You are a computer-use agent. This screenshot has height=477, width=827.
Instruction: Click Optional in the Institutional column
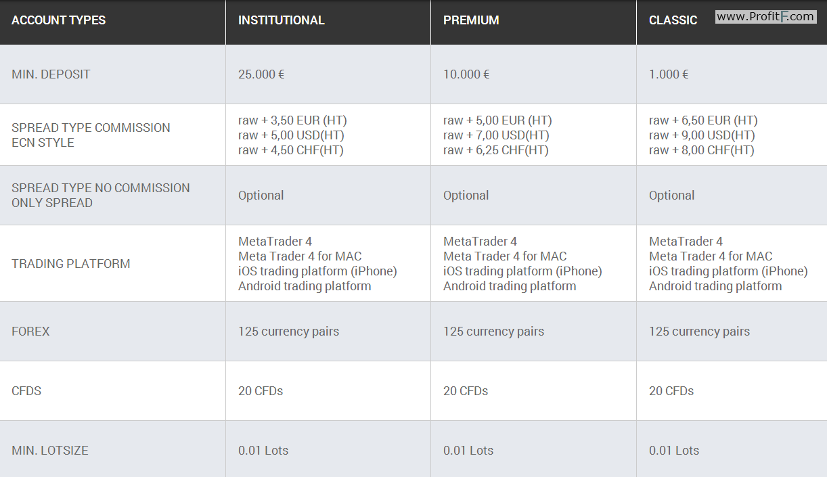(261, 196)
